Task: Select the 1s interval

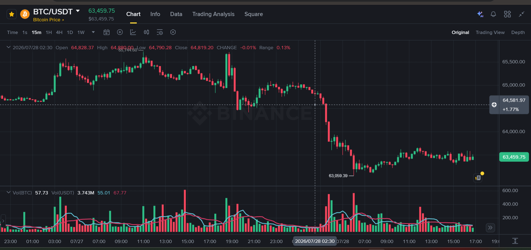Action: coord(25,32)
